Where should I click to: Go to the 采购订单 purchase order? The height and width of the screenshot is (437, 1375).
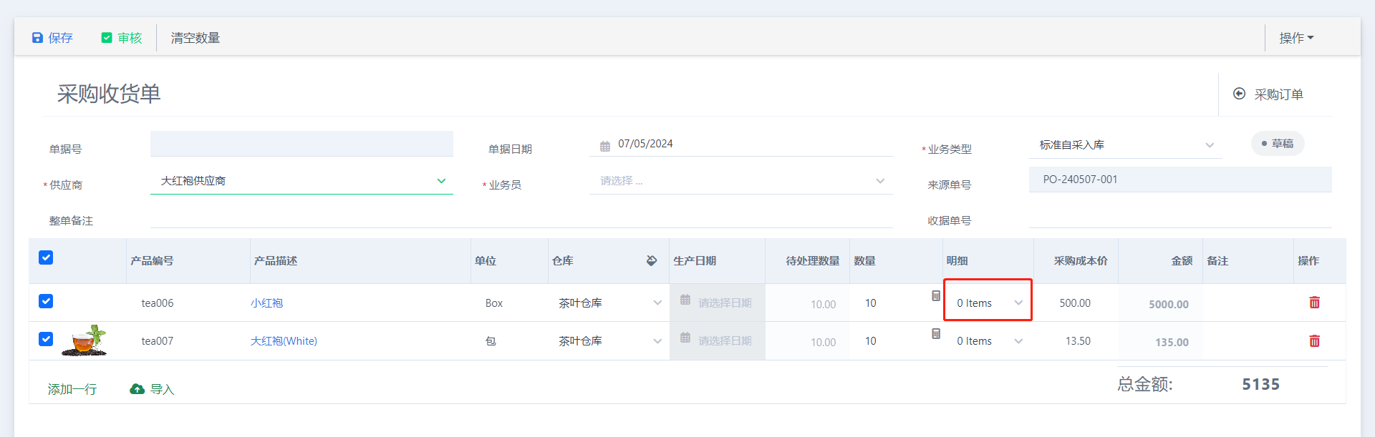click(x=1268, y=94)
